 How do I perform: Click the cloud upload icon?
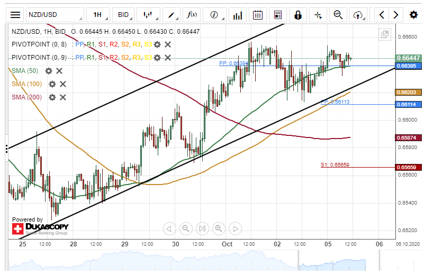(x=358, y=15)
